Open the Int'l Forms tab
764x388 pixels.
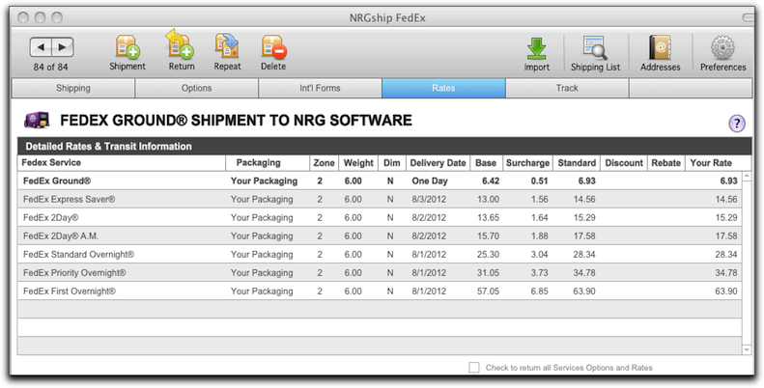click(x=320, y=89)
